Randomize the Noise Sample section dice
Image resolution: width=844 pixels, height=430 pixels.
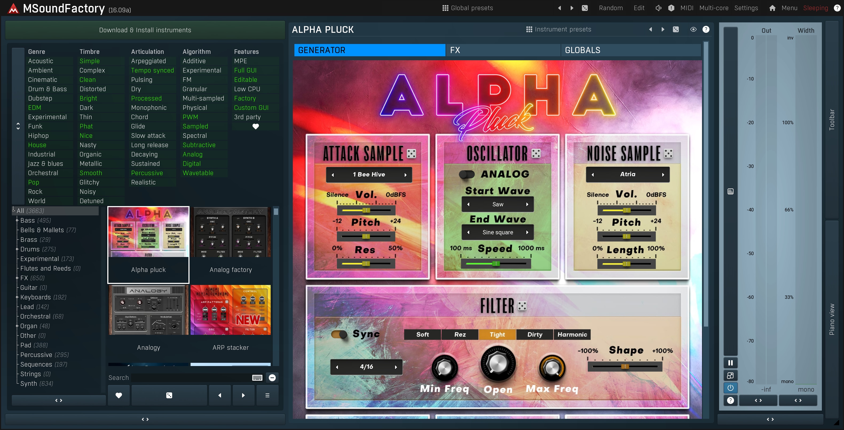(x=668, y=154)
